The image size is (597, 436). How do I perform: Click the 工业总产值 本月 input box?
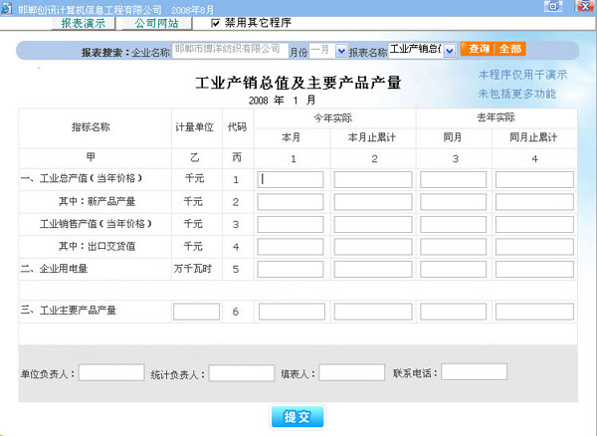pos(291,180)
